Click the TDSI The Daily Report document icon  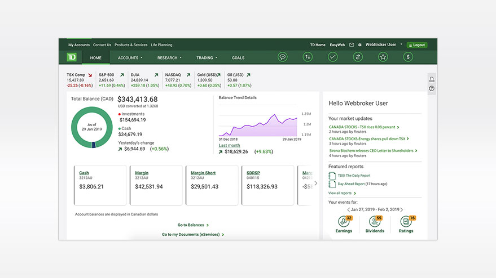(x=332, y=176)
